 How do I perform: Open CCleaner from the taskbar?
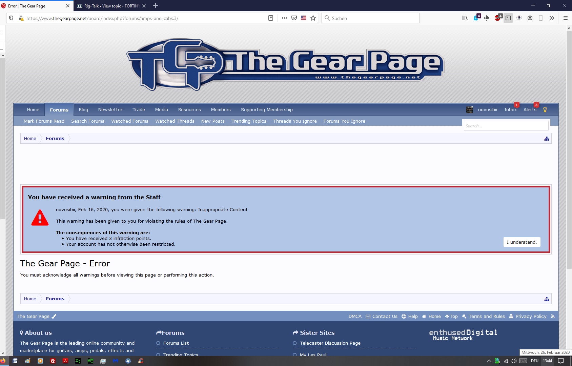[141, 361]
